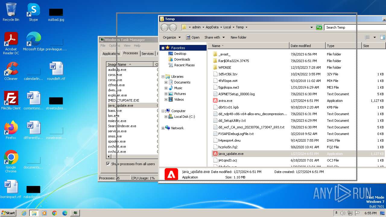Select Recent Places in Favorites
Screen dimensions: 386x217
click(184, 65)
